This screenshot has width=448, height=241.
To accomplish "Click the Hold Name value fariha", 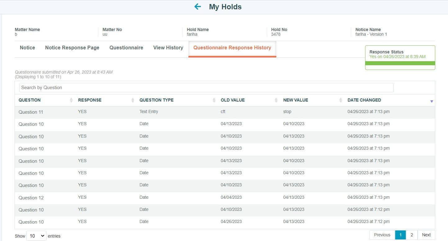I will [192, 34].
